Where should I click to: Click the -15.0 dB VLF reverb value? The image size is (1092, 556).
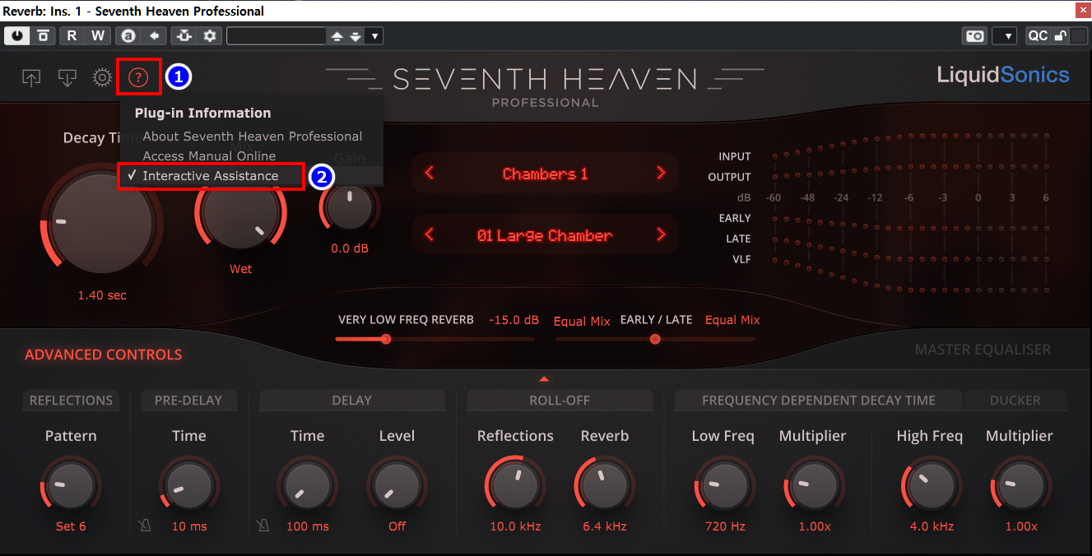click(x=513, y=320)
